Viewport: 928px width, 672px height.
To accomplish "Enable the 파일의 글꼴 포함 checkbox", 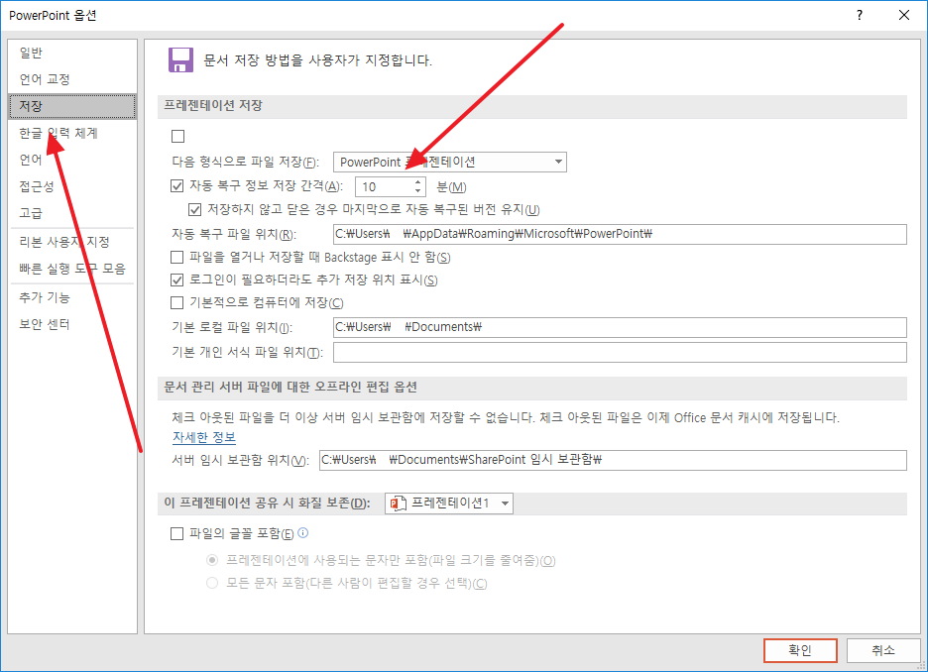I will [176, 533].
